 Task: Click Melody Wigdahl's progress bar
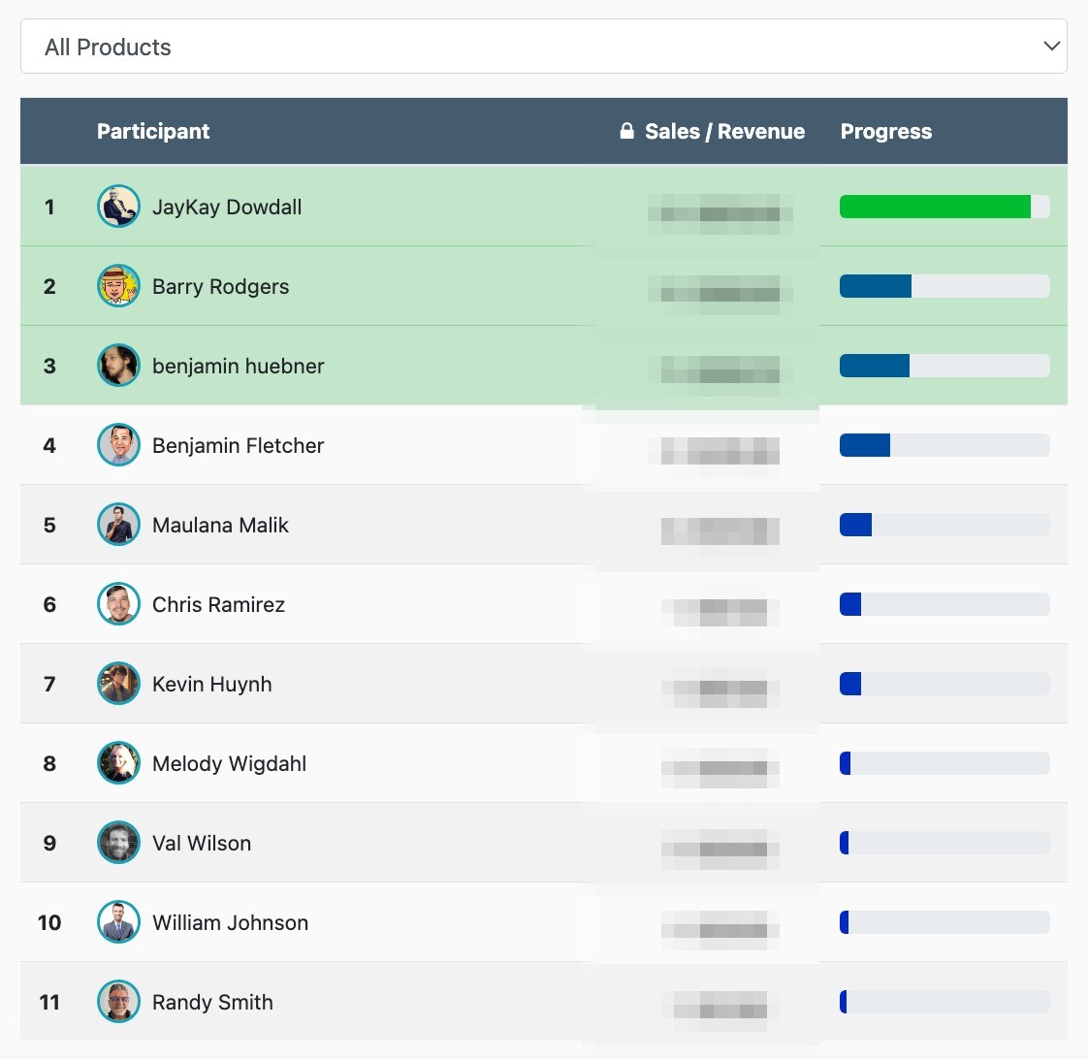pyautogui.click(x=944, y=763)
